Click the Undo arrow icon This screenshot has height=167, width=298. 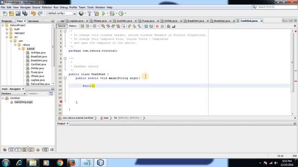pos(34,13)
